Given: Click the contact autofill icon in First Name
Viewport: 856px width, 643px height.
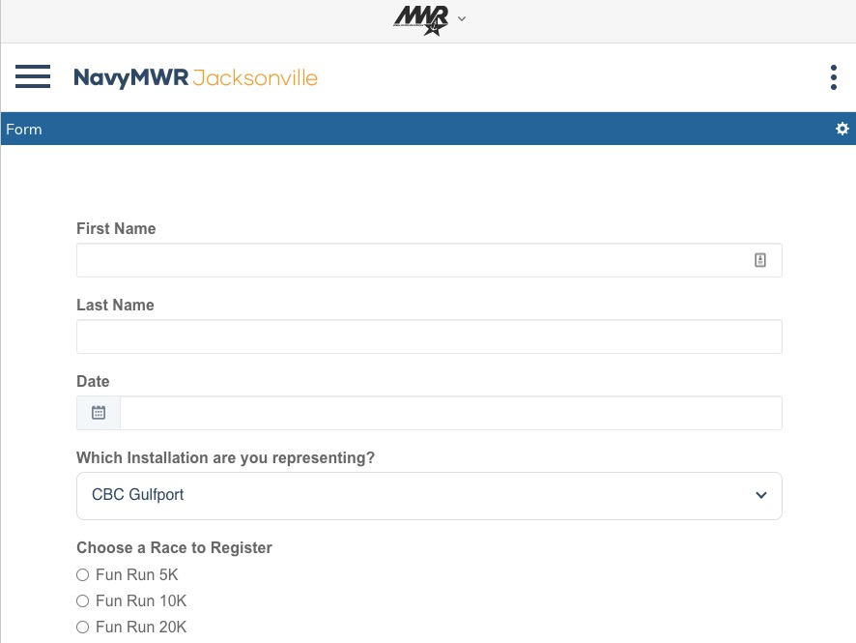Looking at the screenshot, I should click(x=760, y=260).
